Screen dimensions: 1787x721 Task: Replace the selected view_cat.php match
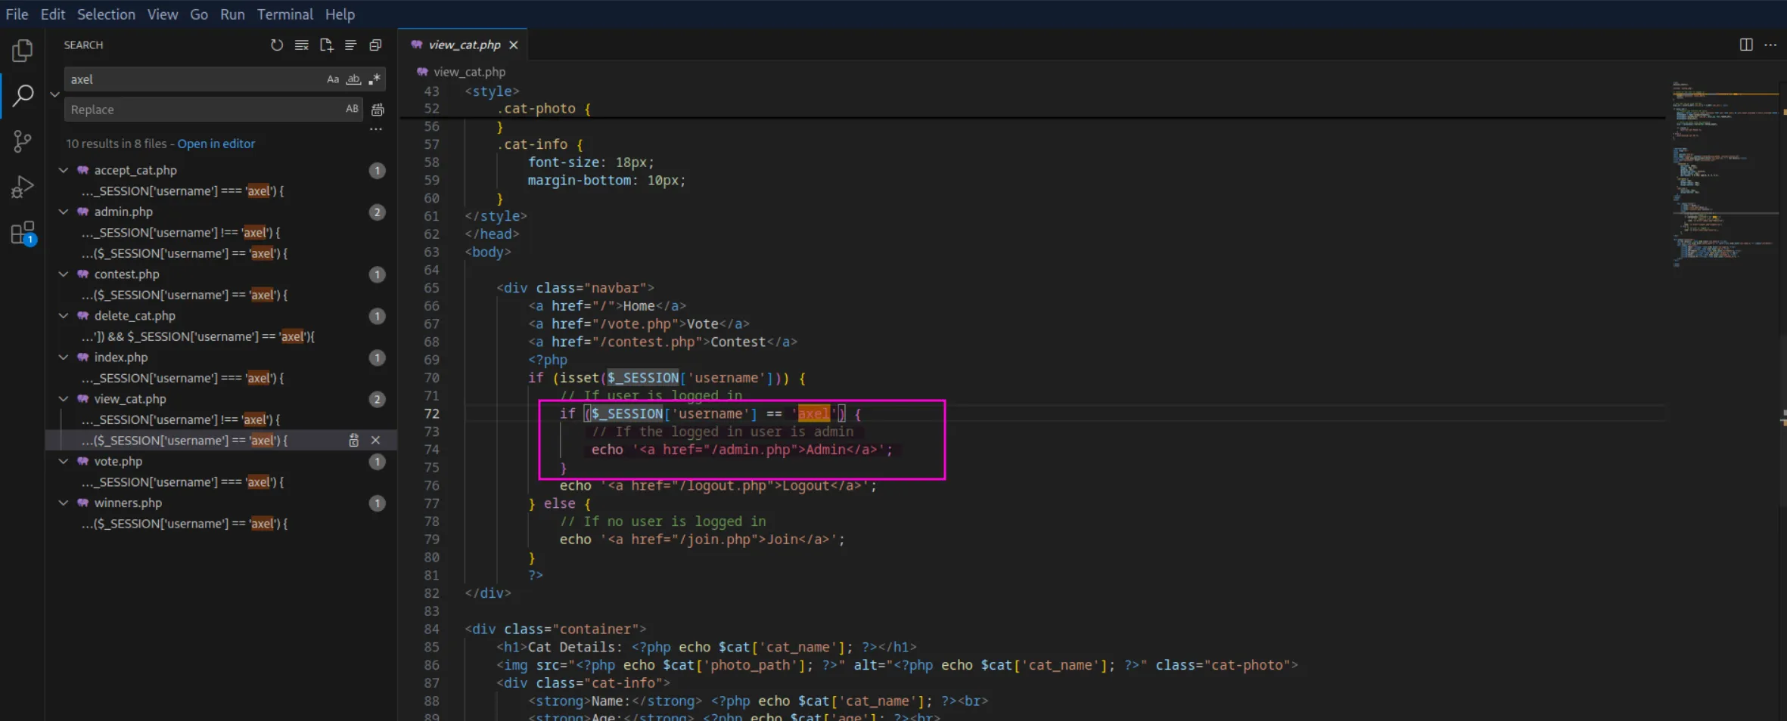pos(353,440)
